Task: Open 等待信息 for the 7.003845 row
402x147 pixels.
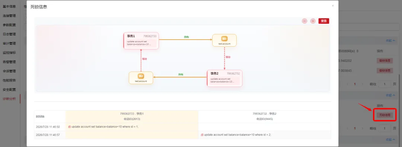Action: click(x=385, y=70)
